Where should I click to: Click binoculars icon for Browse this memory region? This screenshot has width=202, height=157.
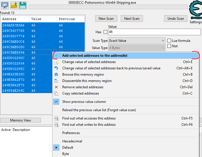click(56, 74)
